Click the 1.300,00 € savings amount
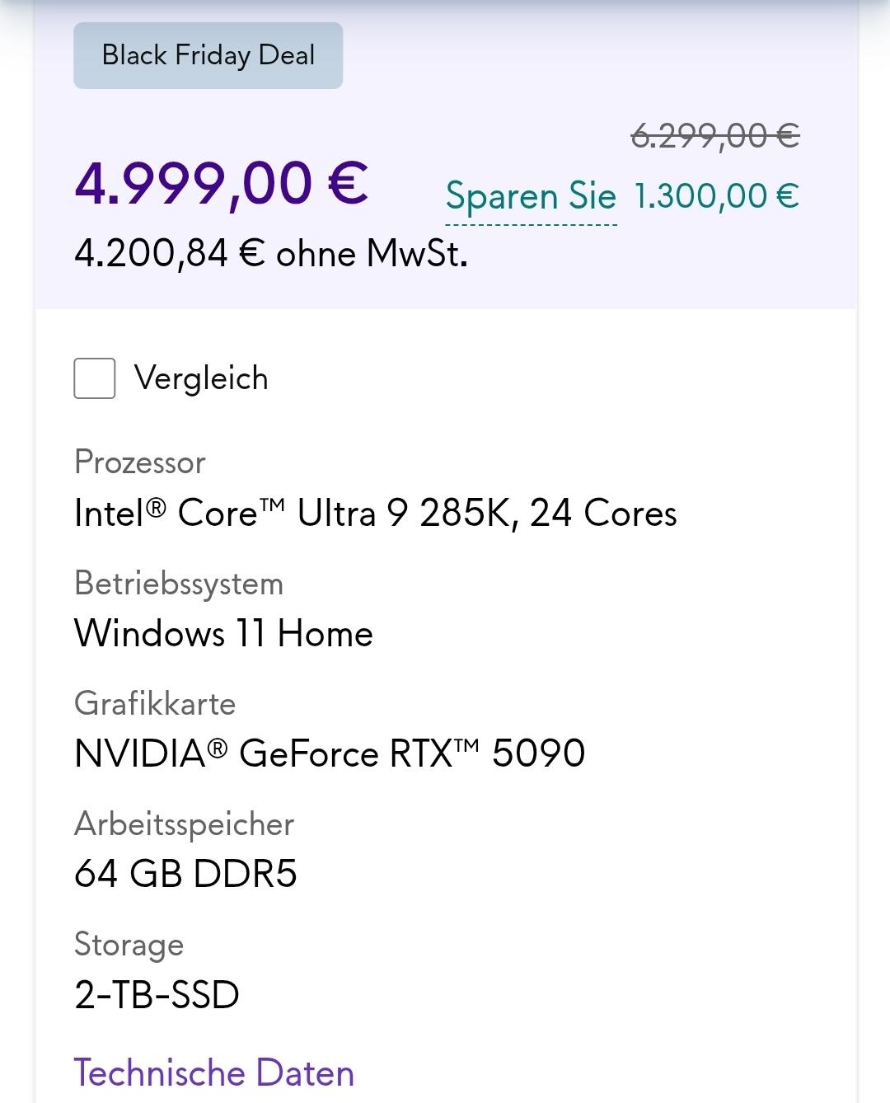 click(x=716, y=196)
